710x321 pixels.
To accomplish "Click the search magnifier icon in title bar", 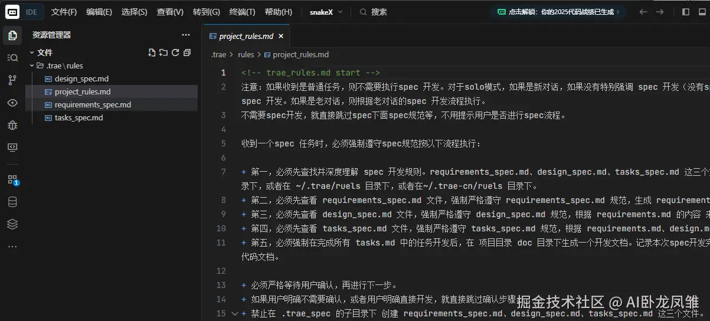I will pyautogui.click(x=364, y=12).
